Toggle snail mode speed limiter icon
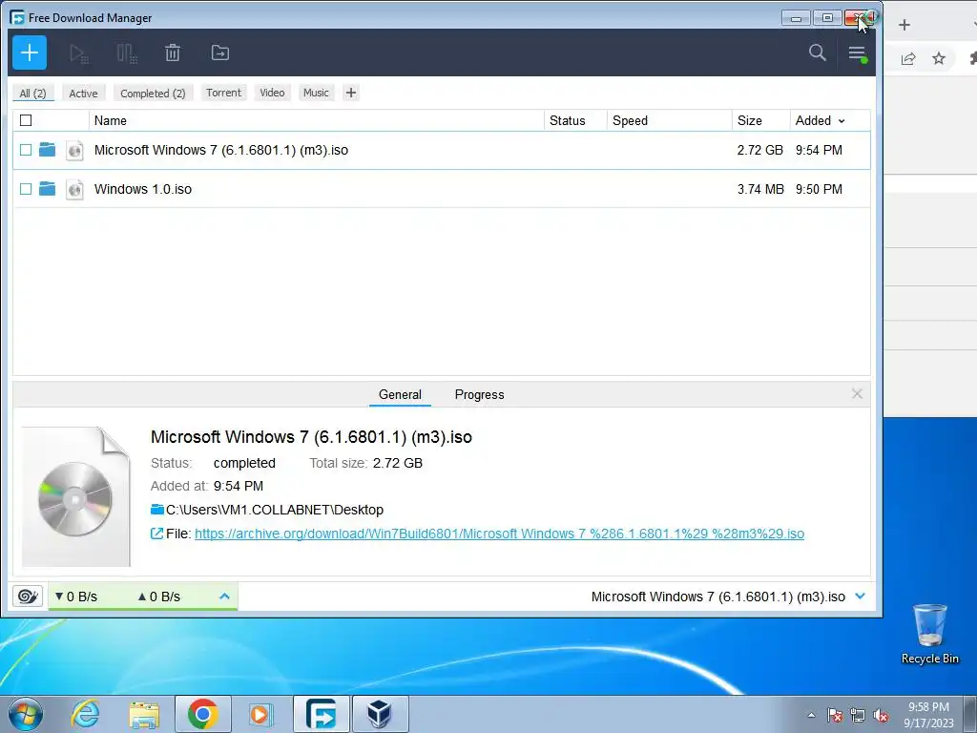Image resolution: width=977 pixels, height=733 pixels. [28, 597]
